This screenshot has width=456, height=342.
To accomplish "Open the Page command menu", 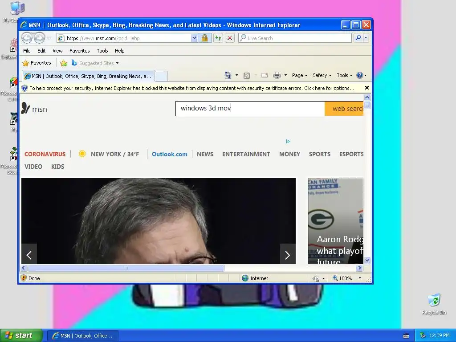I will coord(300,75).
